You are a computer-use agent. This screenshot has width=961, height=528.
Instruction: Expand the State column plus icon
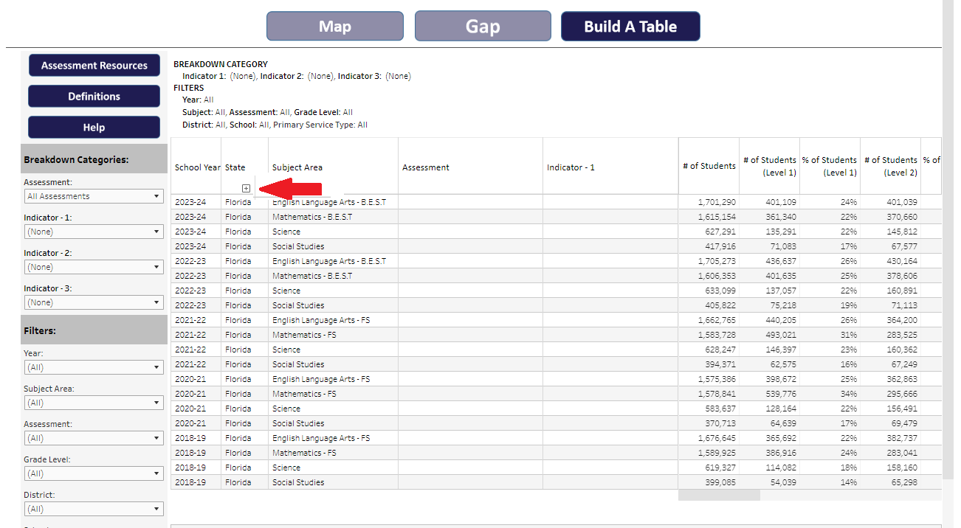[x=246, y=188]
